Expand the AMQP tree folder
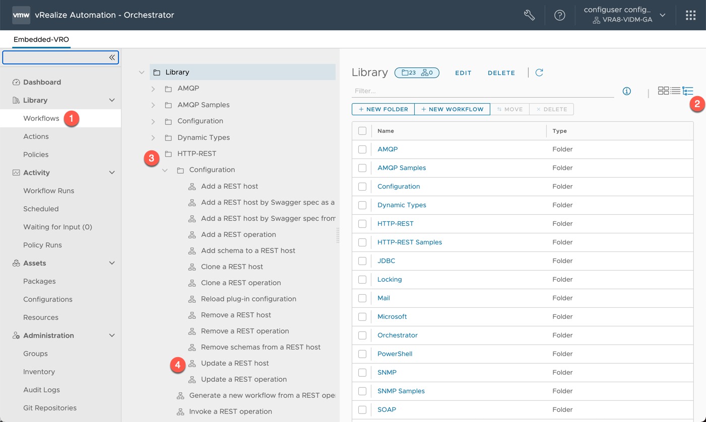Viewport: 706px width, 422px height. tap(153, 89)
